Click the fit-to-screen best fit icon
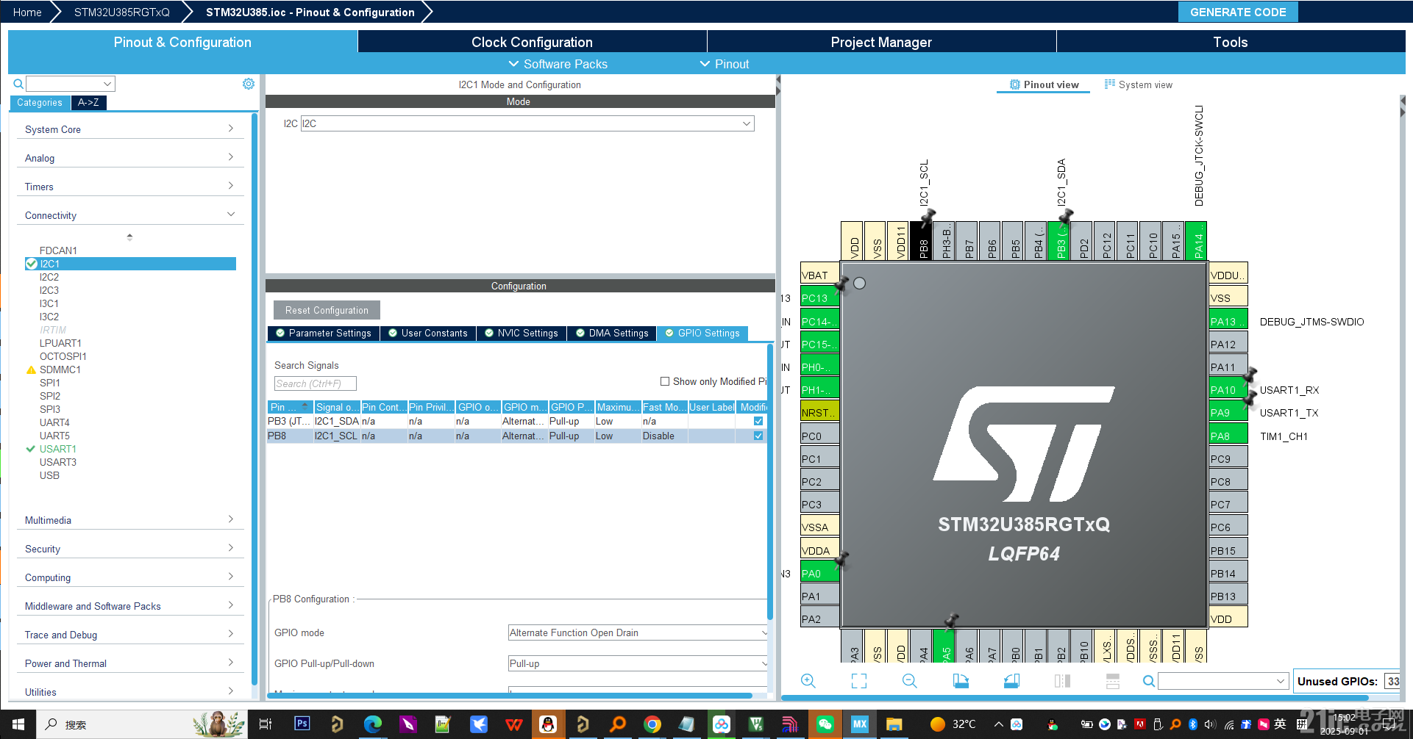Viewport: 1413px width, 739px height. (x=858, y=681)
